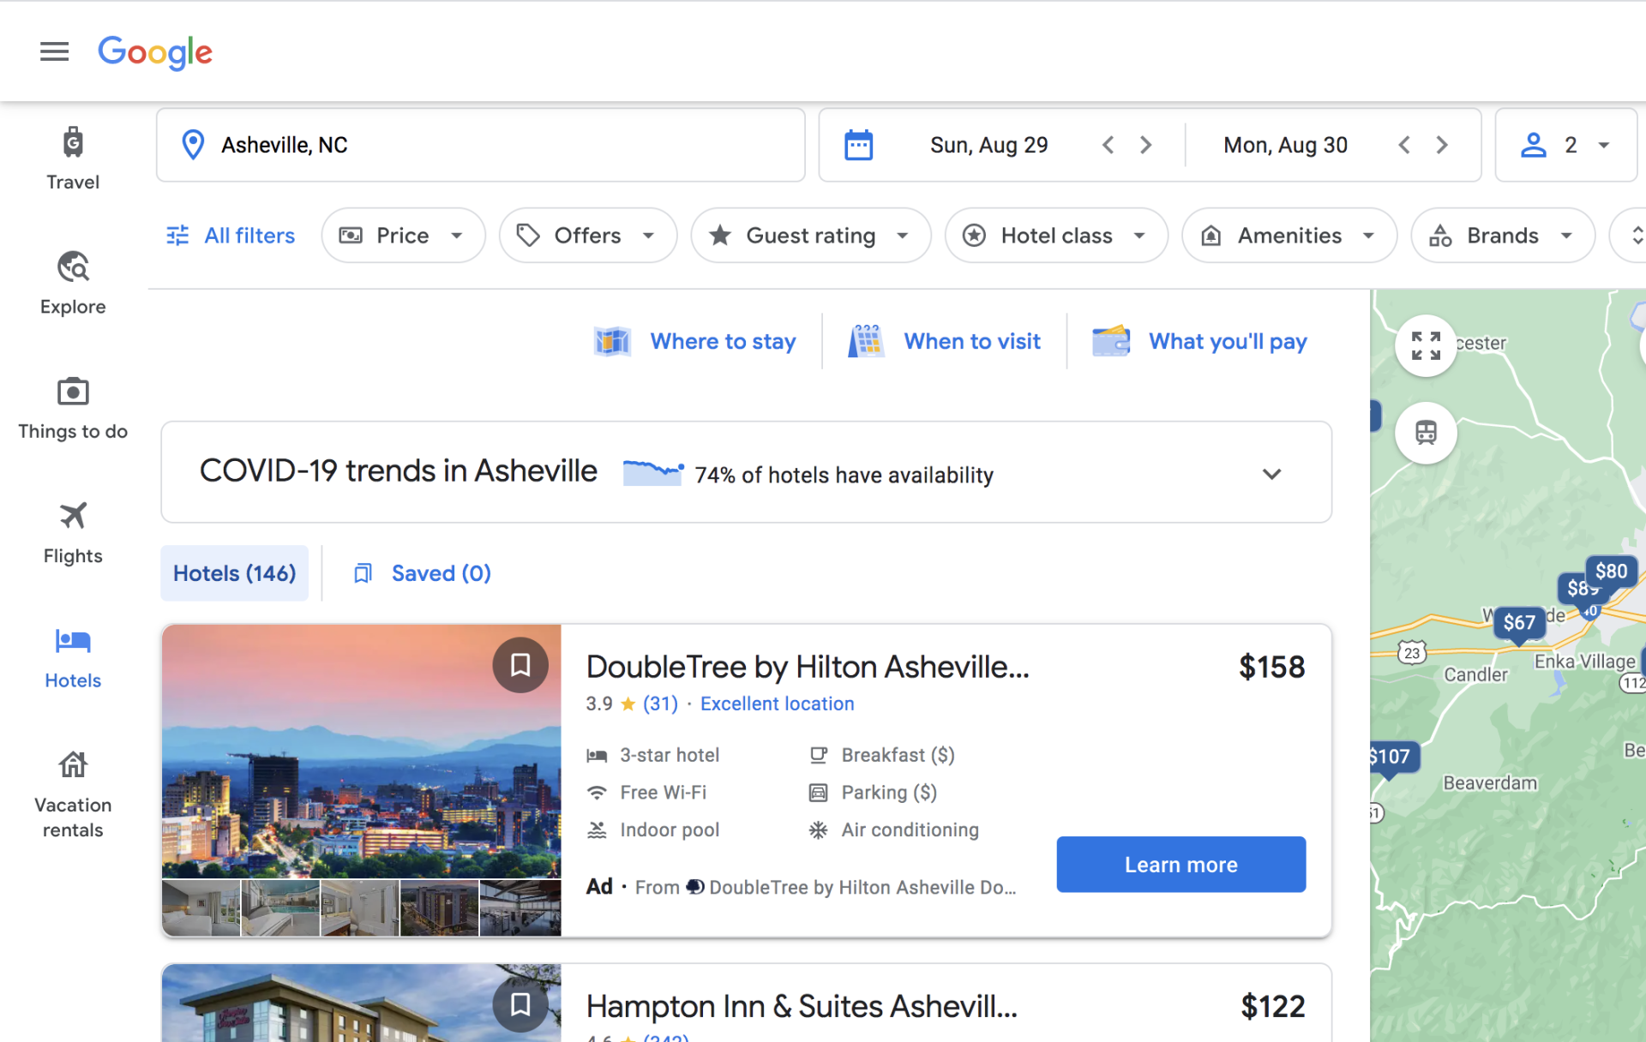Open the When to visit guide
Screen dimensions: 1646x1042
point(945,341)
